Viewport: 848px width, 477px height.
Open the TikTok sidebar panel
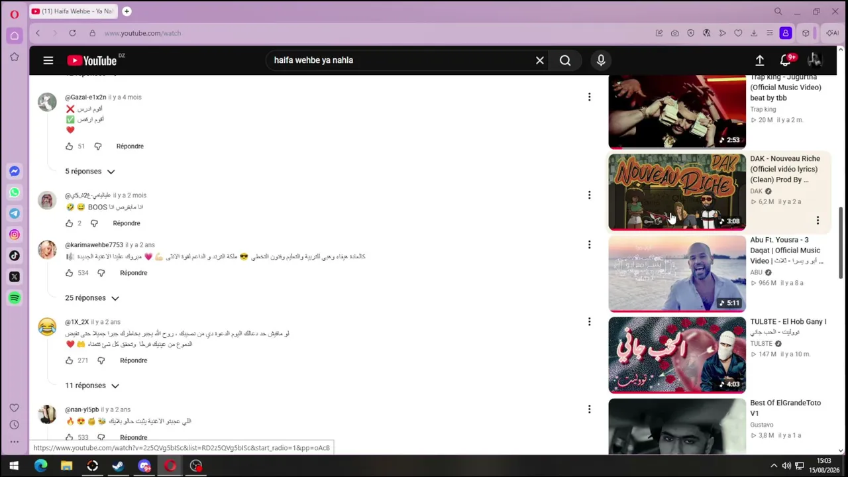[15, 256]
